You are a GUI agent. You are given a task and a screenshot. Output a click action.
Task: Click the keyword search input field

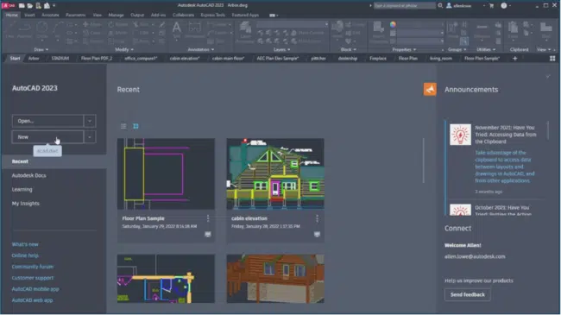click(405, 5)
